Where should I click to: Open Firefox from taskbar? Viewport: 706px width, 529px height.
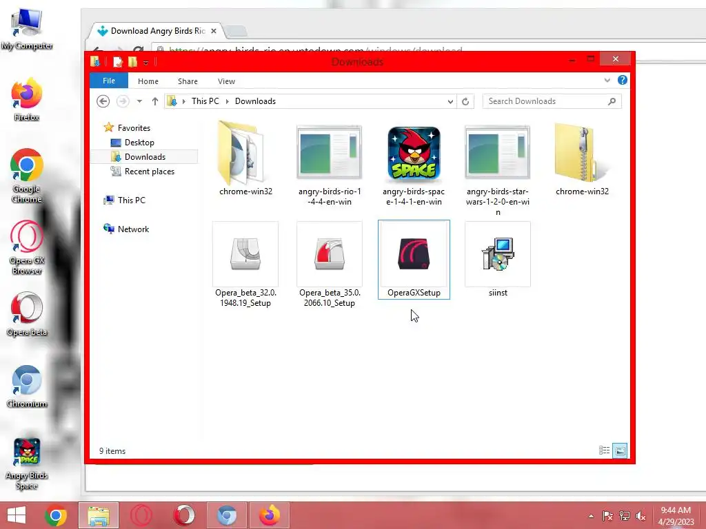(x=270, y=515)
